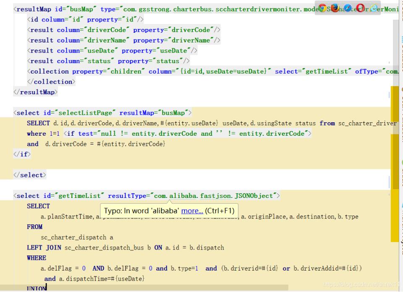Click the horizontal scrollbar below the editor
This screenshot has height=292, width=403.
coord(168,288)
